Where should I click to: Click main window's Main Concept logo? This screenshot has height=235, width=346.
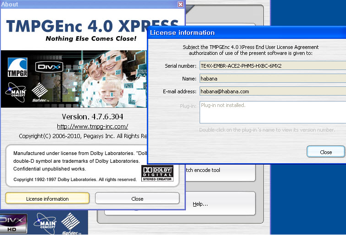45,224
